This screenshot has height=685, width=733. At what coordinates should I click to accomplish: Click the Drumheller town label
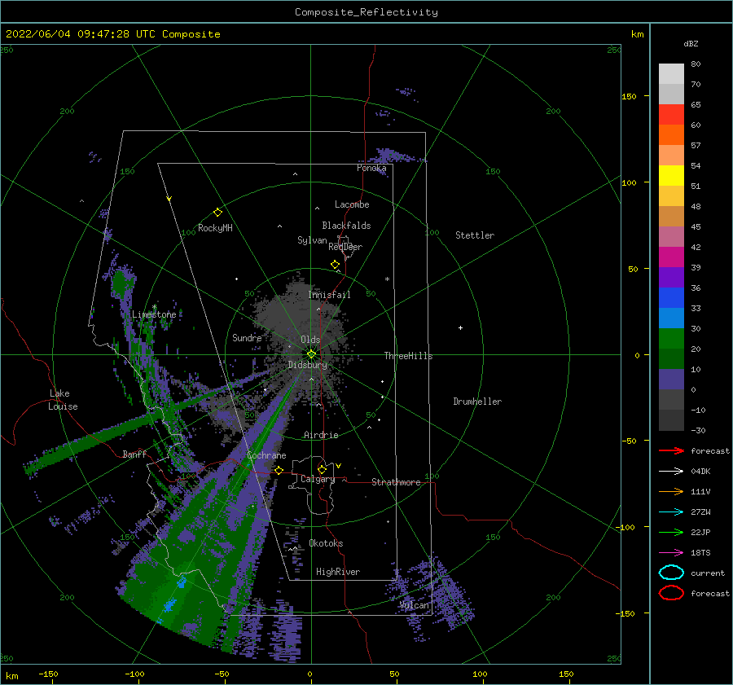tap(477, 402)
